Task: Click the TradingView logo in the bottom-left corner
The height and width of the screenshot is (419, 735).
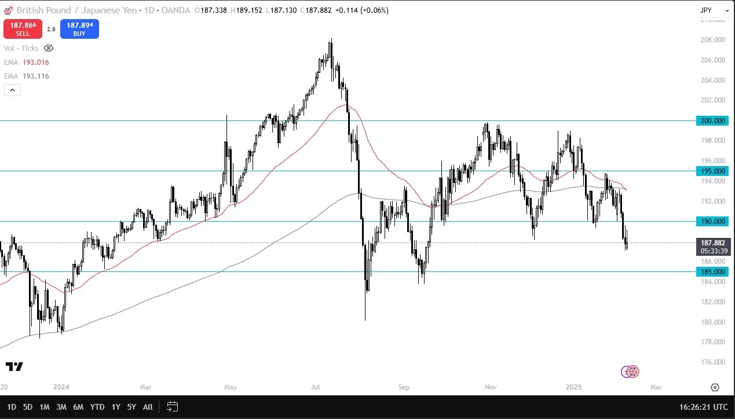Action: coord(15,366)
